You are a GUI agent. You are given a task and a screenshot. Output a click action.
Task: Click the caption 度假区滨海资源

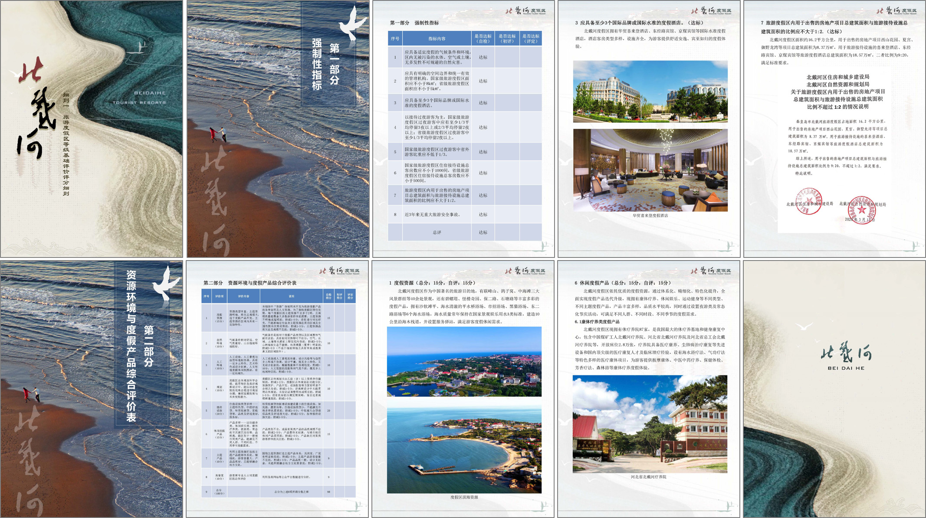(464, 497)
